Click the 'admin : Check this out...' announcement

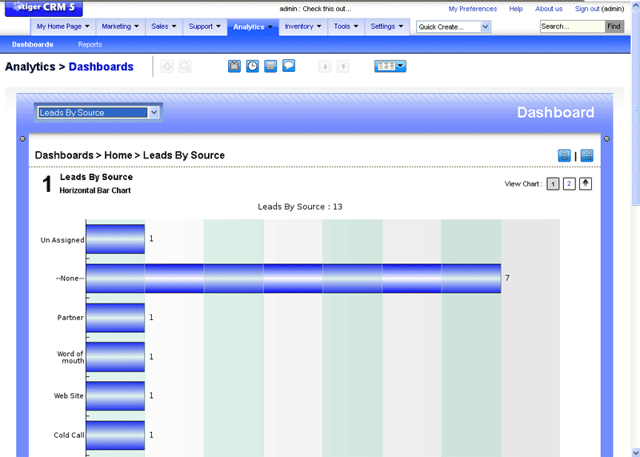[315, 9]
